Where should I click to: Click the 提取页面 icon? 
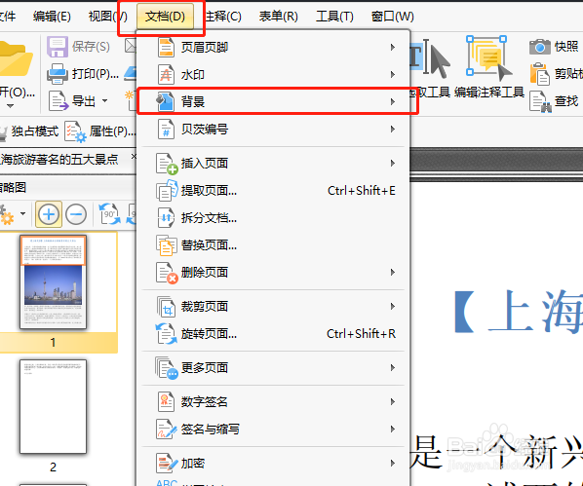[166, 191]
